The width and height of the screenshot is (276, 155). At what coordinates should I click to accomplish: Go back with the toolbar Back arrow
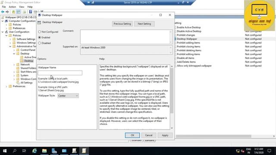tap(3, 12)
